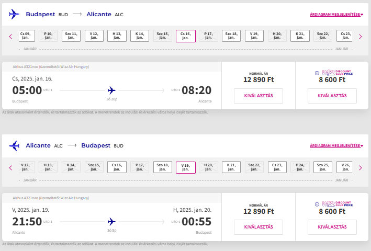The width and height of the screenshot is (371, 251).
Task: Select outbound date P 17, jan.
Action: 208,36
